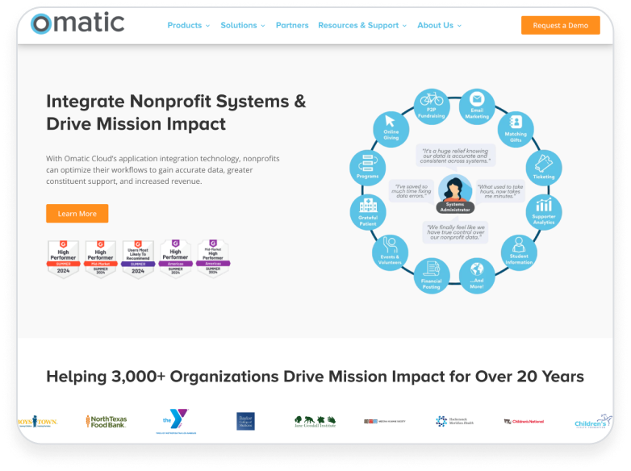The width and height of the screenshot is (631, 471).
Task: Open the Financial Posting document icon
Action: [x=432, y=276]
